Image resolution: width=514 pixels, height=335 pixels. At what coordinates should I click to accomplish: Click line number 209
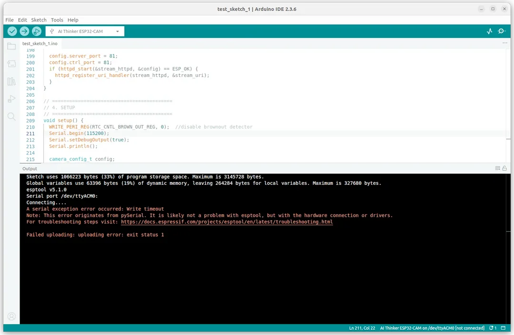(x=30, y=121)
